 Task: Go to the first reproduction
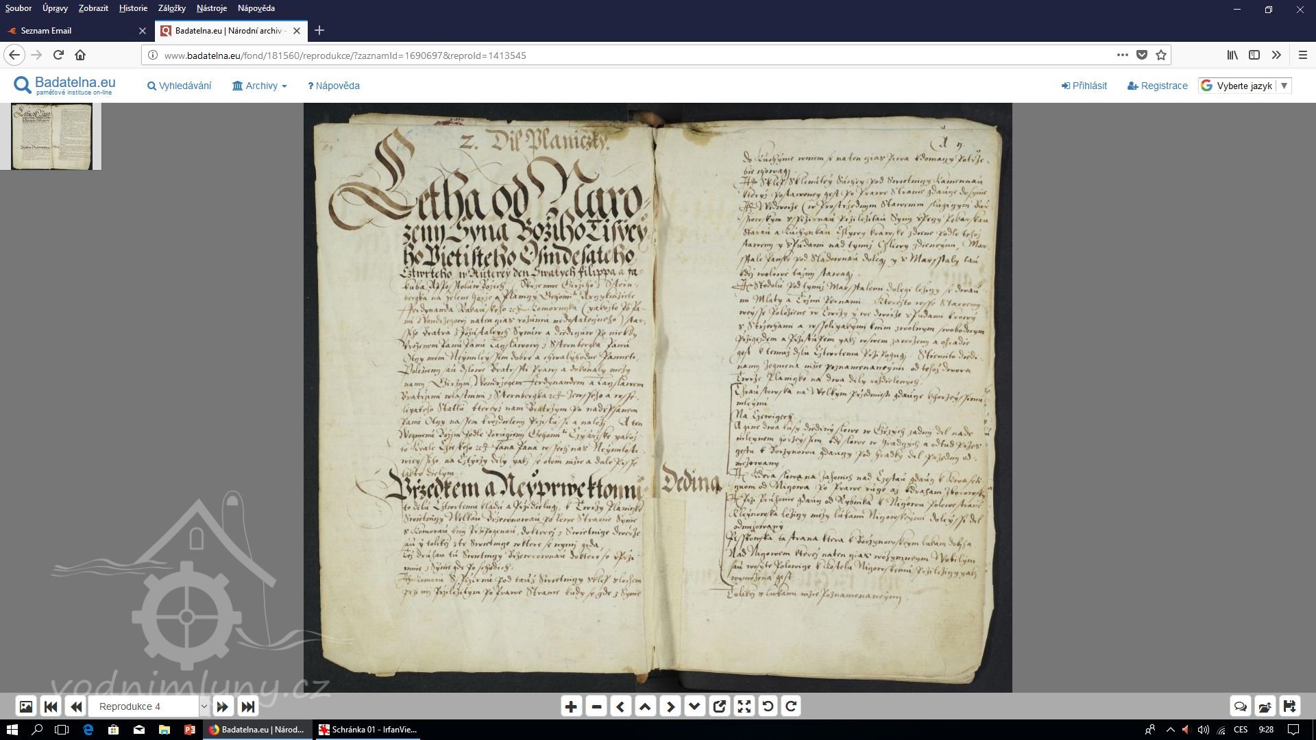coord(51,706)
